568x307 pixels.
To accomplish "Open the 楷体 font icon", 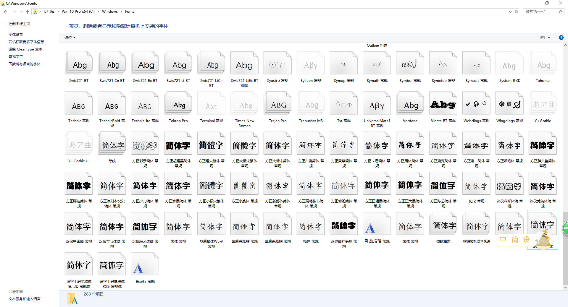I will click(x=311, y=224).
